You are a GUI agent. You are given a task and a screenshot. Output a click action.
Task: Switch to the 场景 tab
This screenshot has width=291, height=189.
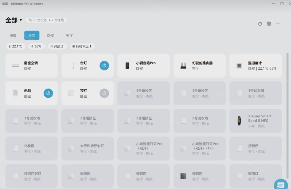point(13,36)
